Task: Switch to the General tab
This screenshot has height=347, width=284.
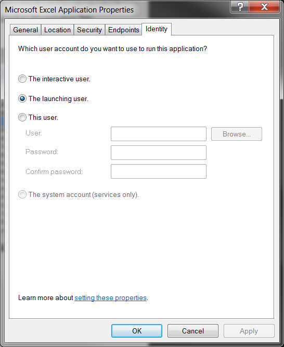Action: [x=25, y=30]
